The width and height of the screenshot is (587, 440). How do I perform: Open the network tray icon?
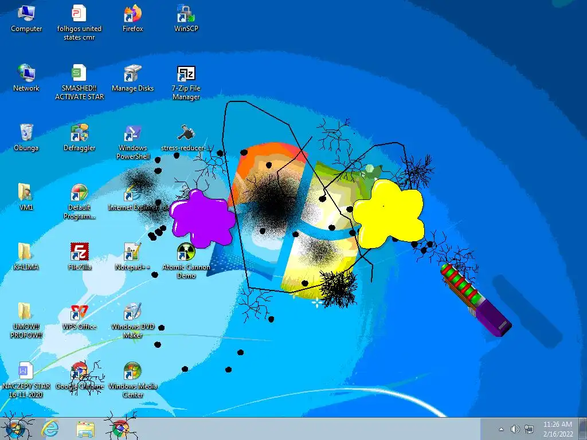tap(529, 429)
